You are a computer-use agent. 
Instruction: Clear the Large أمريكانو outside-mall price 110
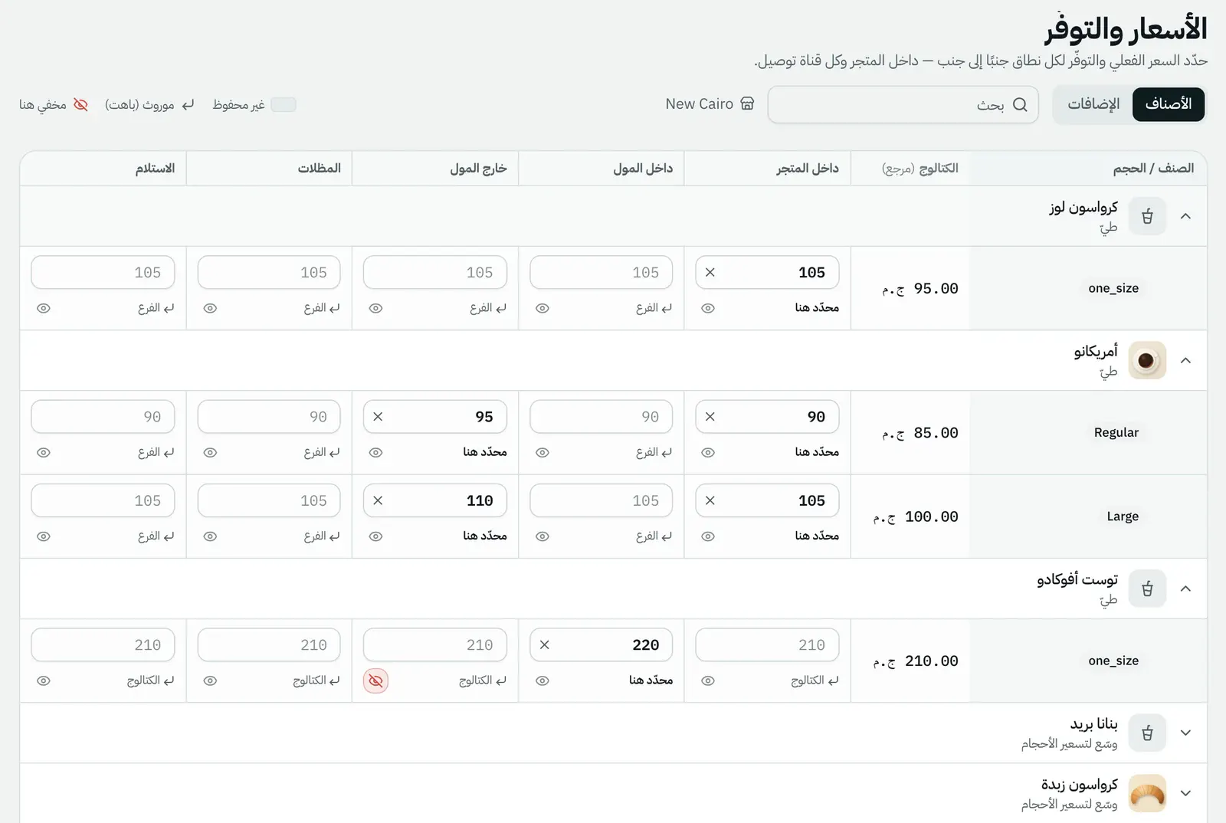pyautogui.click(x=378, y=500)
